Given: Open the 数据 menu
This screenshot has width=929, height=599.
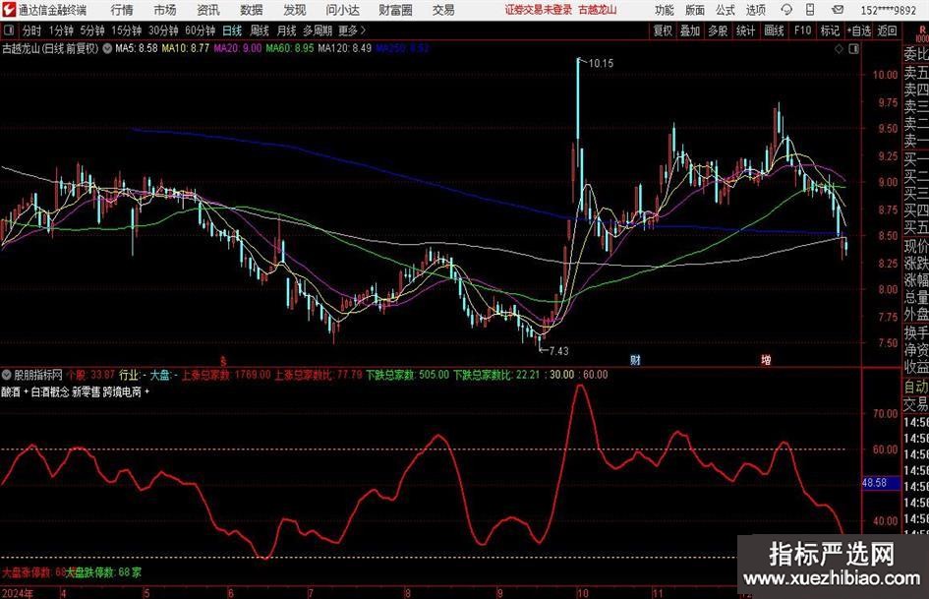Looking at the screenshot, I should click(252, 10).
